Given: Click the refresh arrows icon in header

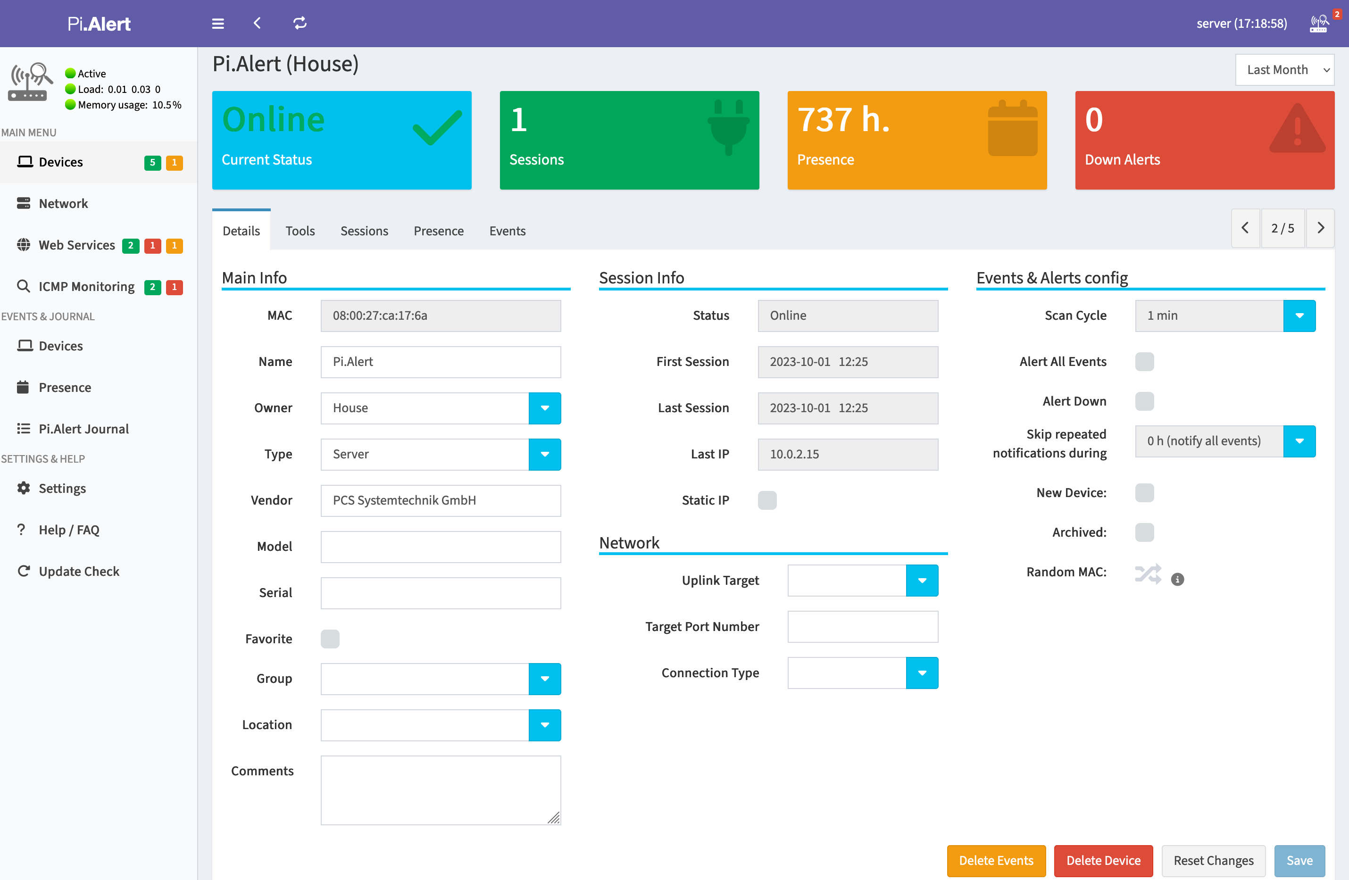Looking at the screenshot, I should click(x=300, y=23).
